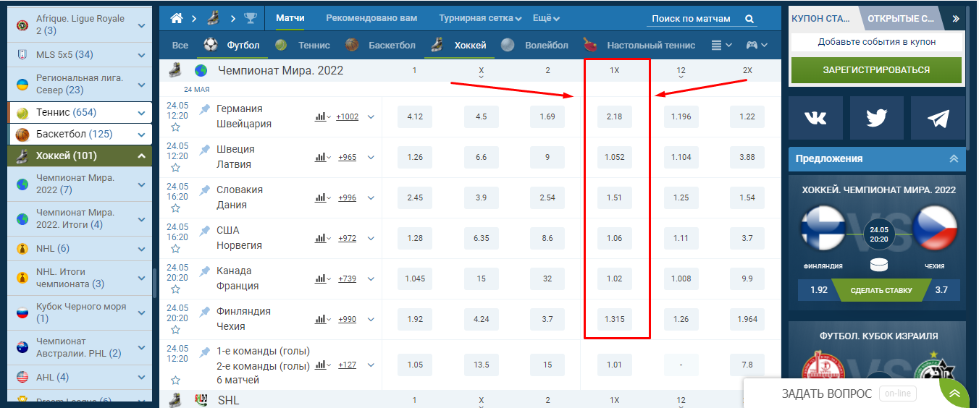Image resolution: width=979 pixels, height=408 pixels.
Task: Pin the Швеция Латвия match
Action: tap(205, 149)
